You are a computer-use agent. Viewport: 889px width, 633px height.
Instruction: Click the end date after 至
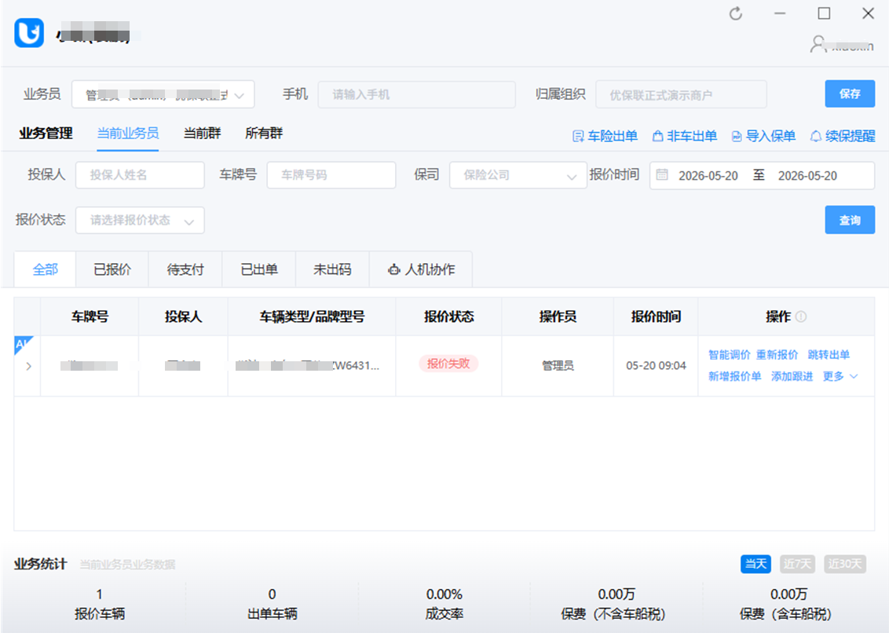coord(807,176)
